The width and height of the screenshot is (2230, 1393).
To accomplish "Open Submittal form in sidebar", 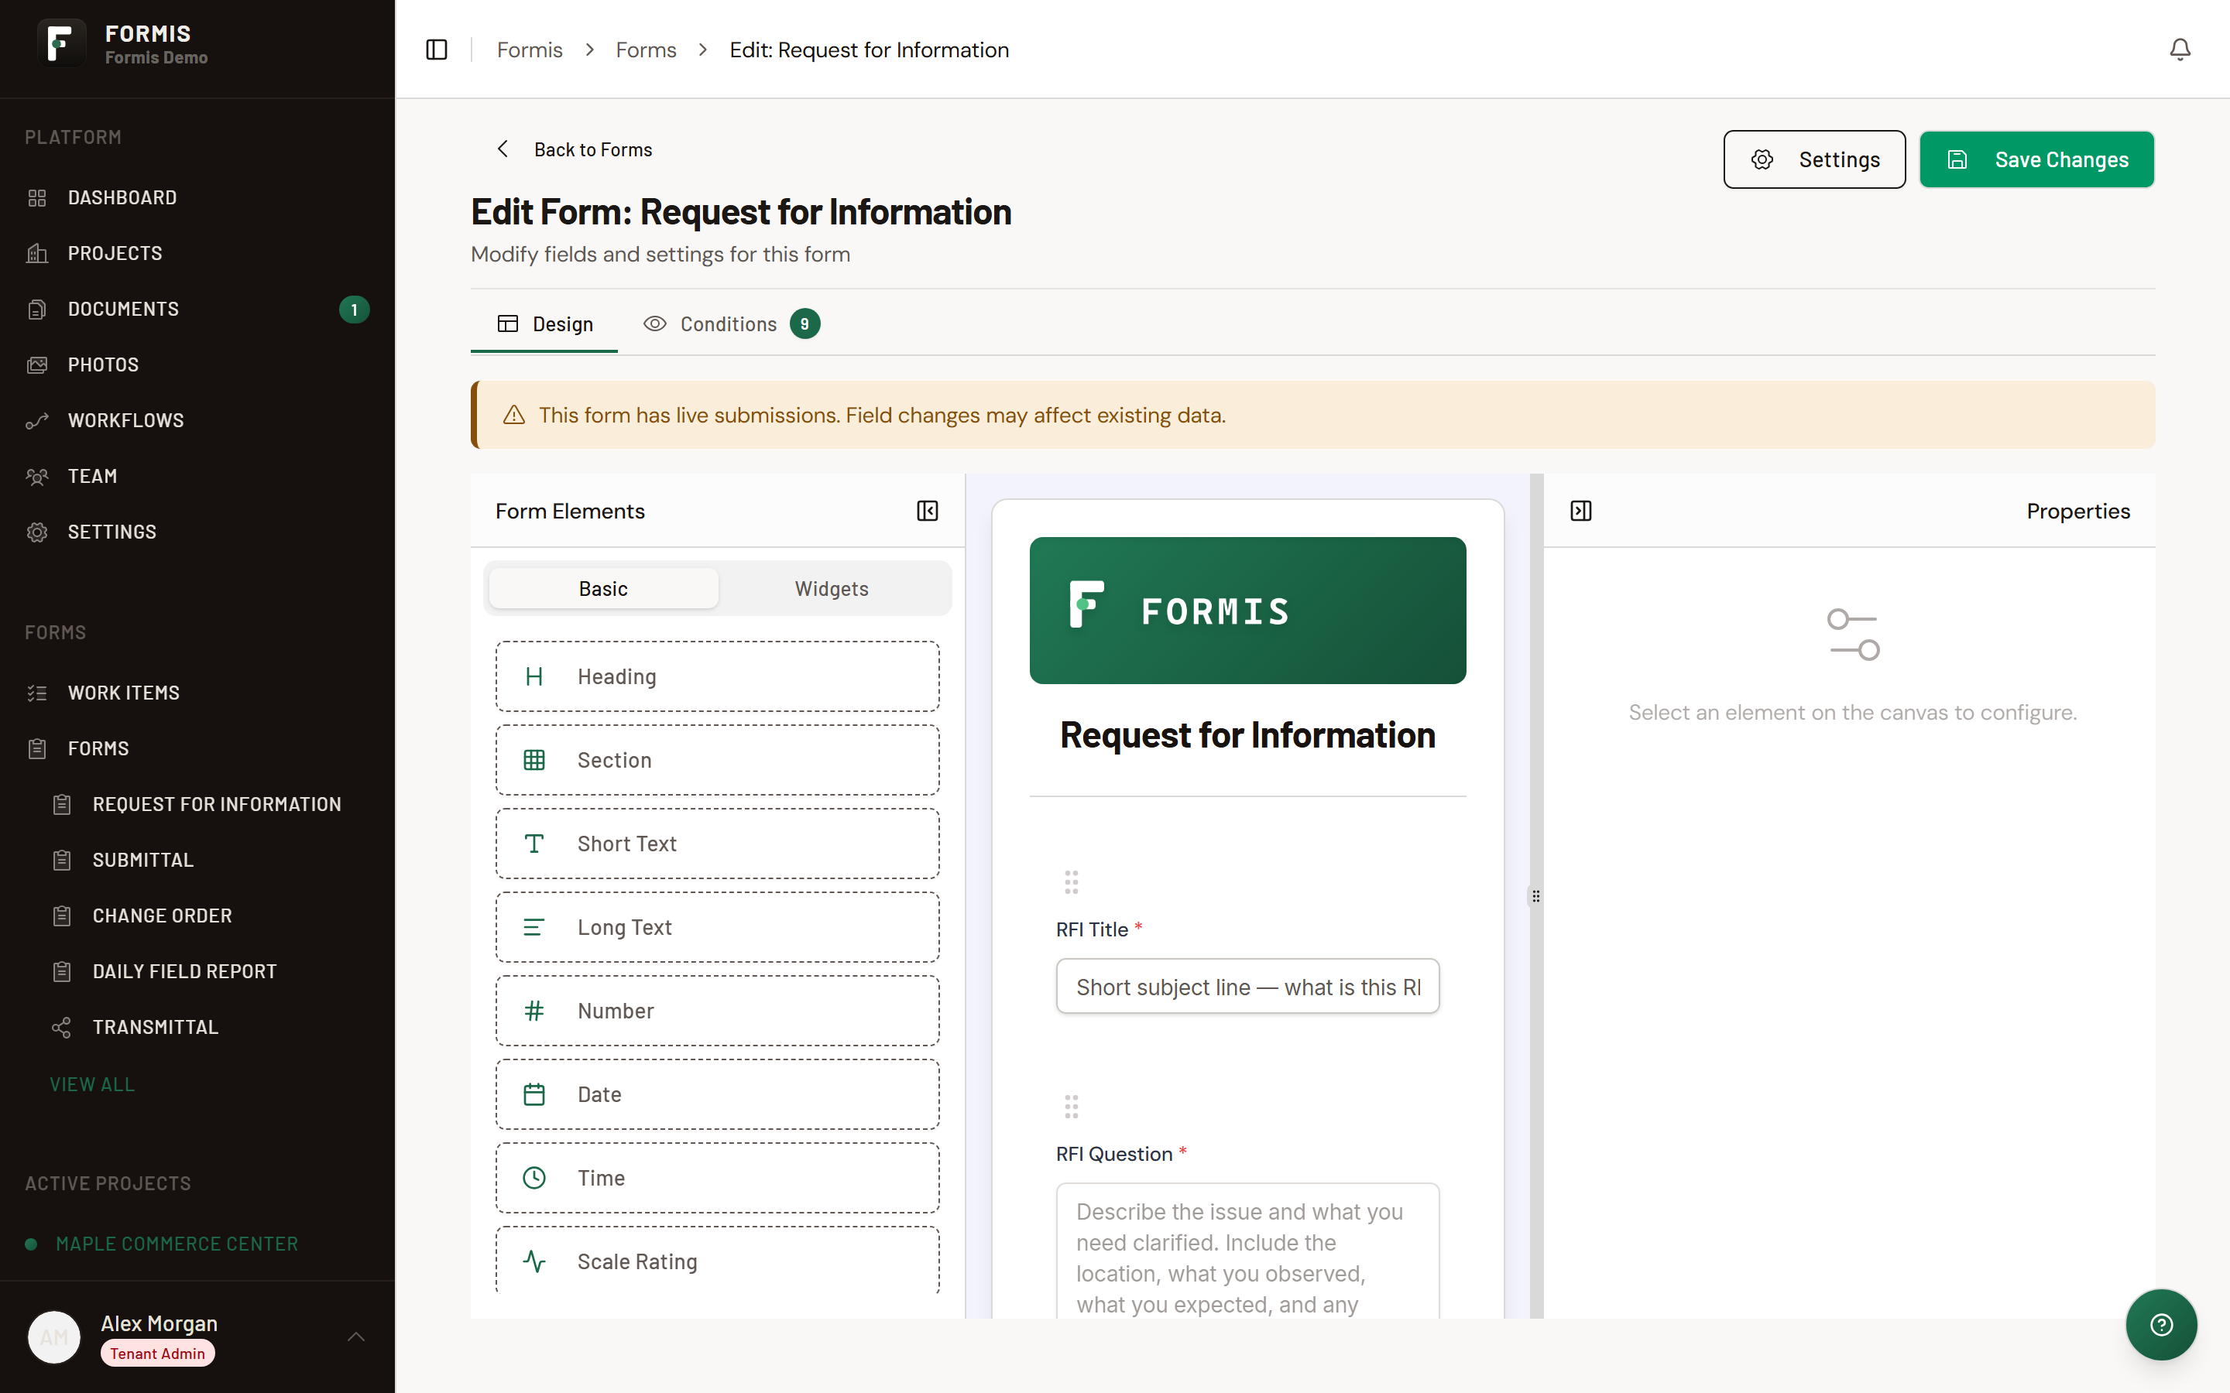I will (210, 861).
